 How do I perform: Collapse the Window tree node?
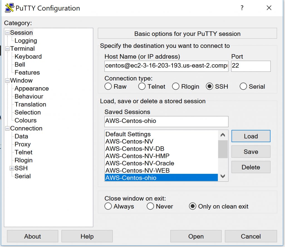(8, 80)
